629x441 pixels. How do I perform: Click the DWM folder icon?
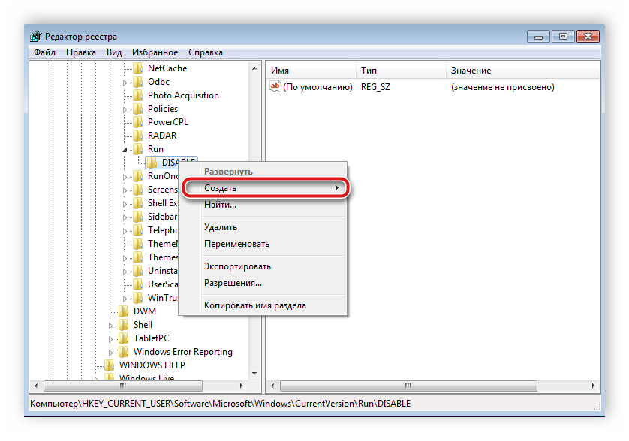click(124, 311)
